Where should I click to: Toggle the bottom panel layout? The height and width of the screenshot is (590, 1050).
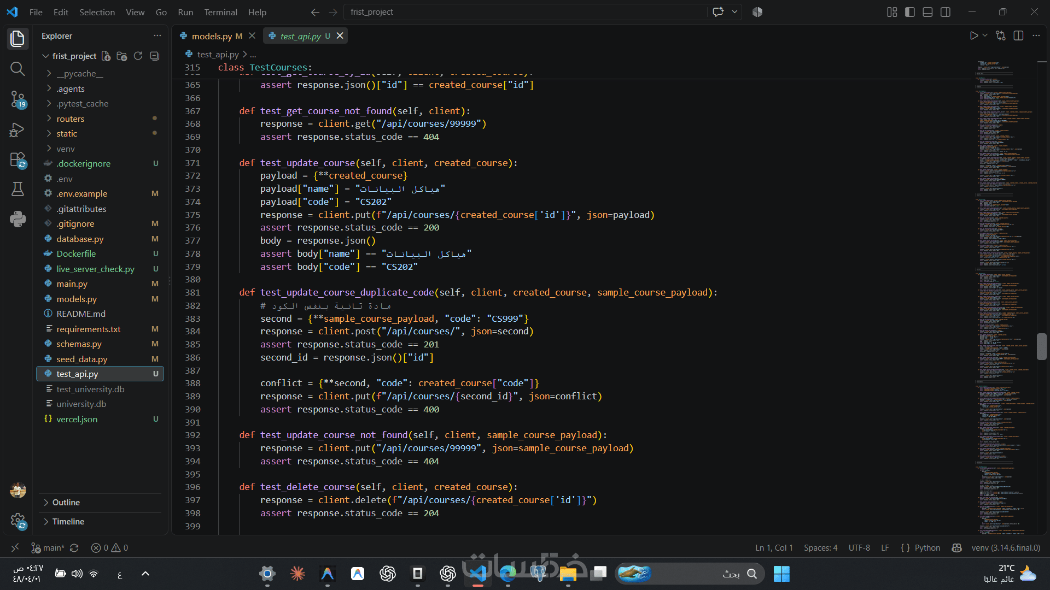(927, 12)
